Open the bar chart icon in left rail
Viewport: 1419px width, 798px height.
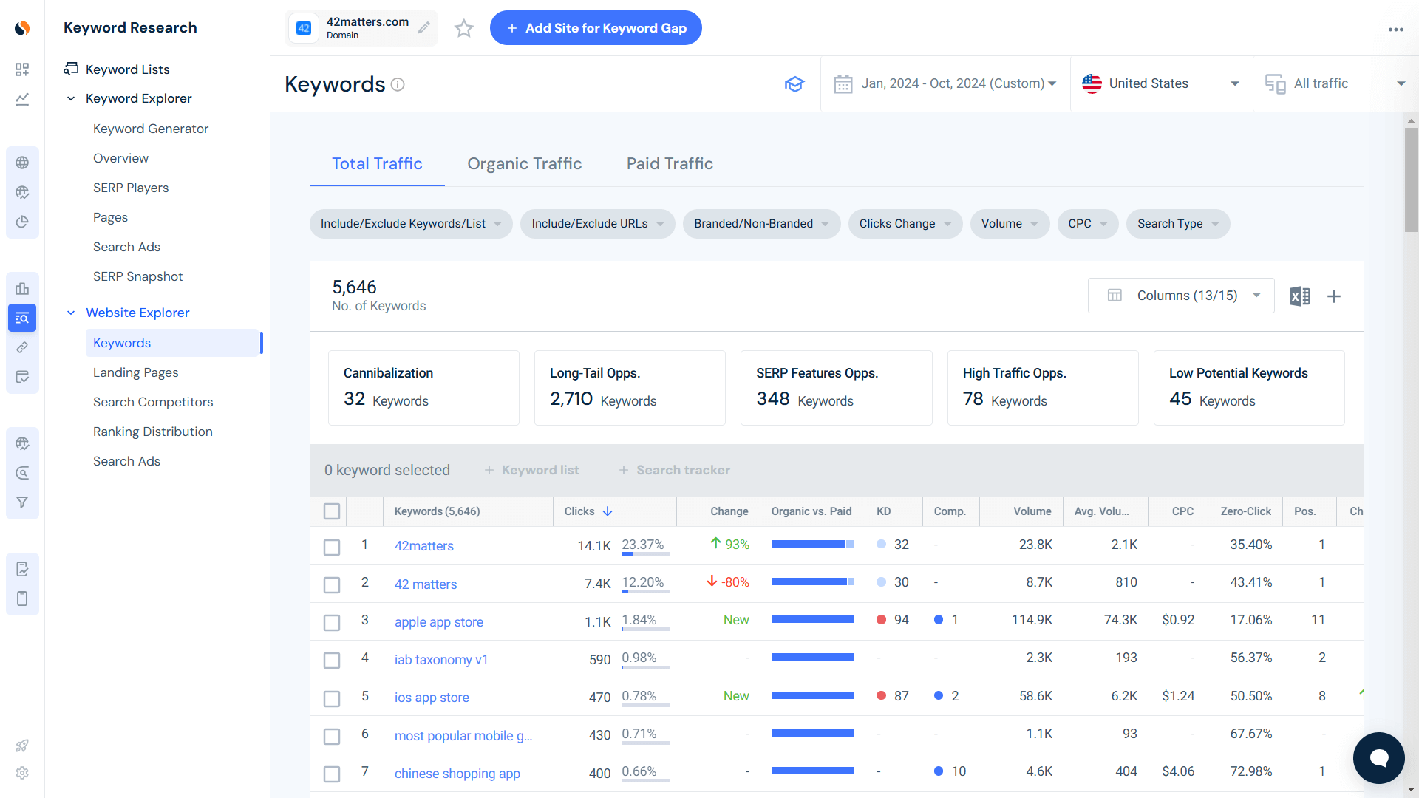tap(22, 288)
